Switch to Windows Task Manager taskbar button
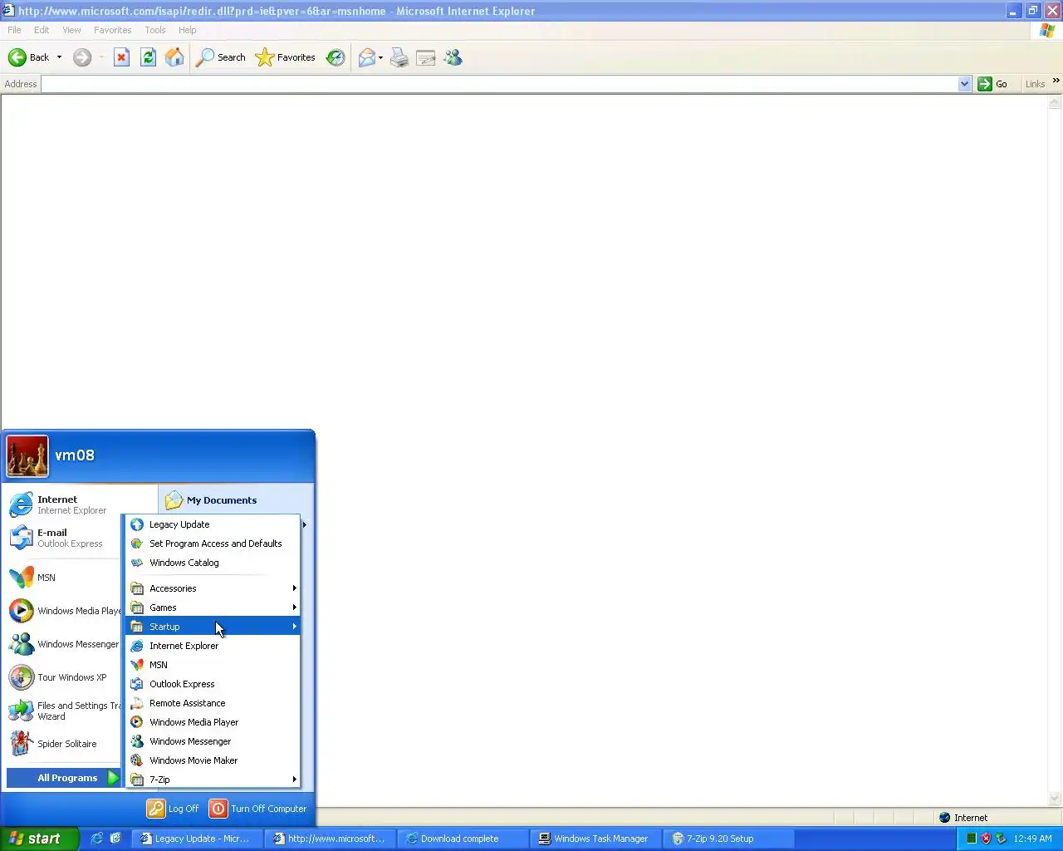This screenshot has width=1063, height=851. [x=594, y=839]
